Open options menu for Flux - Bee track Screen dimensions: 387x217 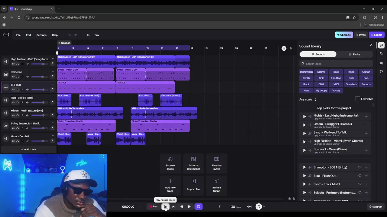pos(53,97)
